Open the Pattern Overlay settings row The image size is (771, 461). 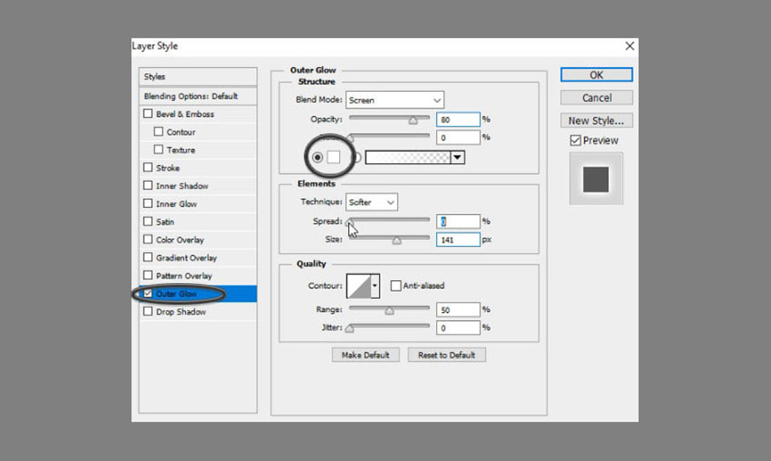[x=197, y=275]
